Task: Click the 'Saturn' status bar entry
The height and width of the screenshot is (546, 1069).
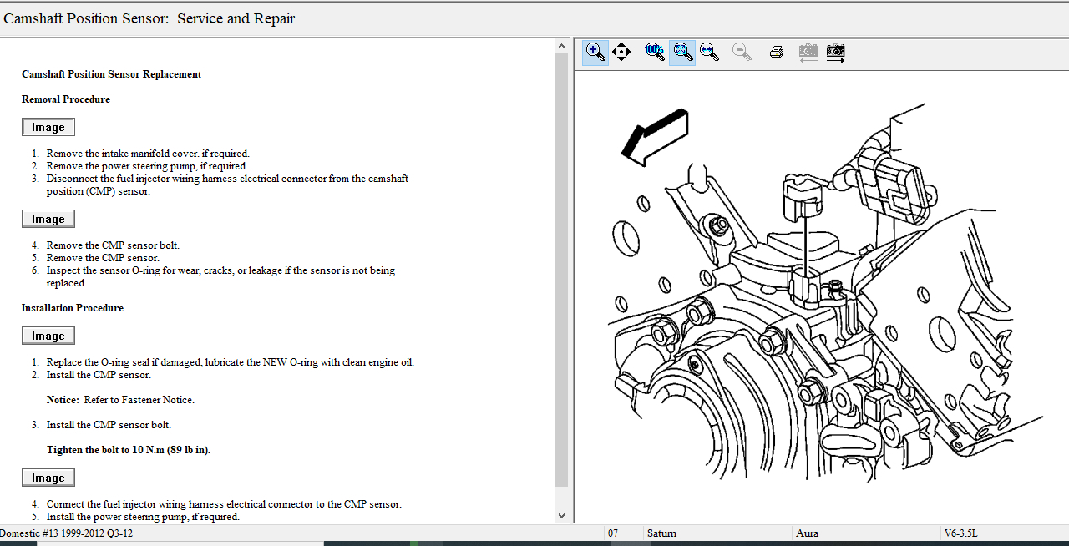Action: 661,533
